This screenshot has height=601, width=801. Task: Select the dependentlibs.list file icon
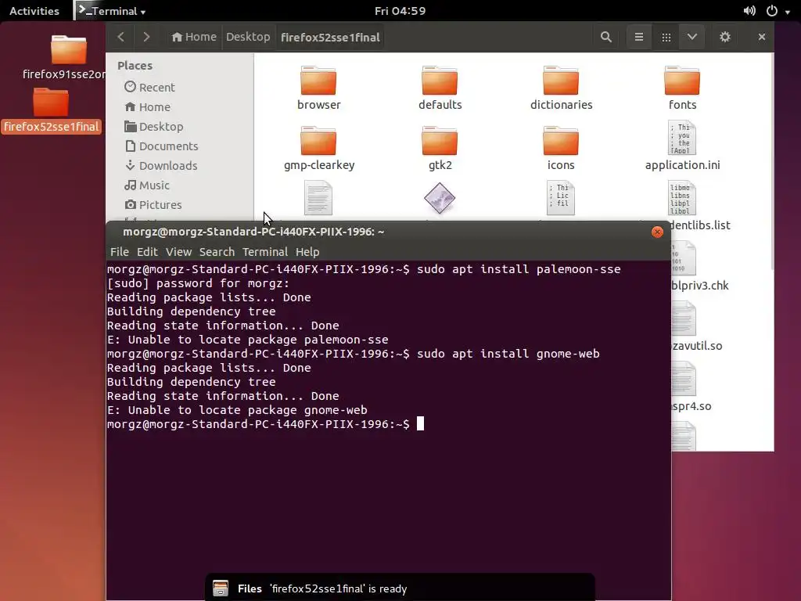coord(681,198)
